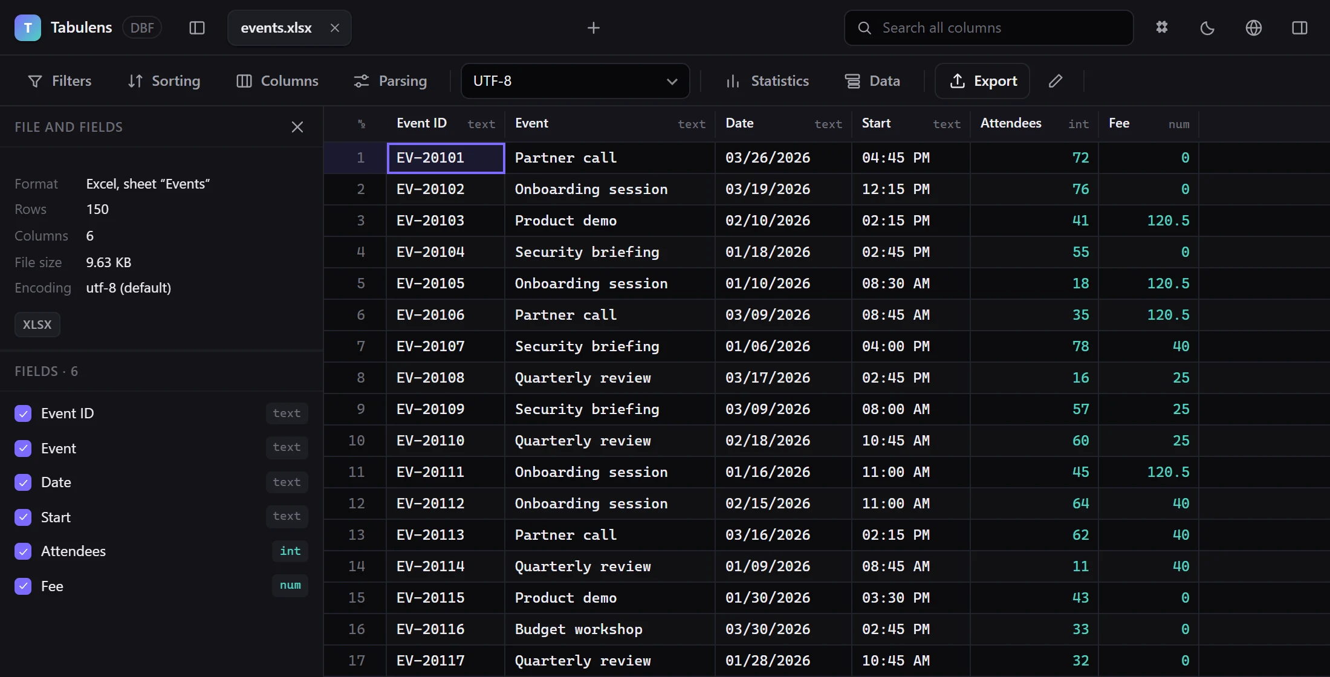Click cell EV-20113
1330x677 pixels.
[446, 535]
